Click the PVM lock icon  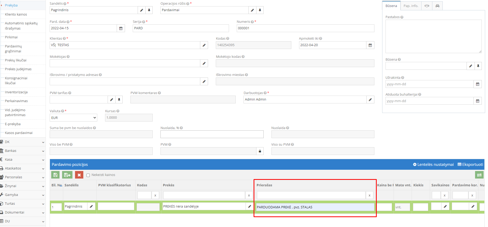coord(260,151)
